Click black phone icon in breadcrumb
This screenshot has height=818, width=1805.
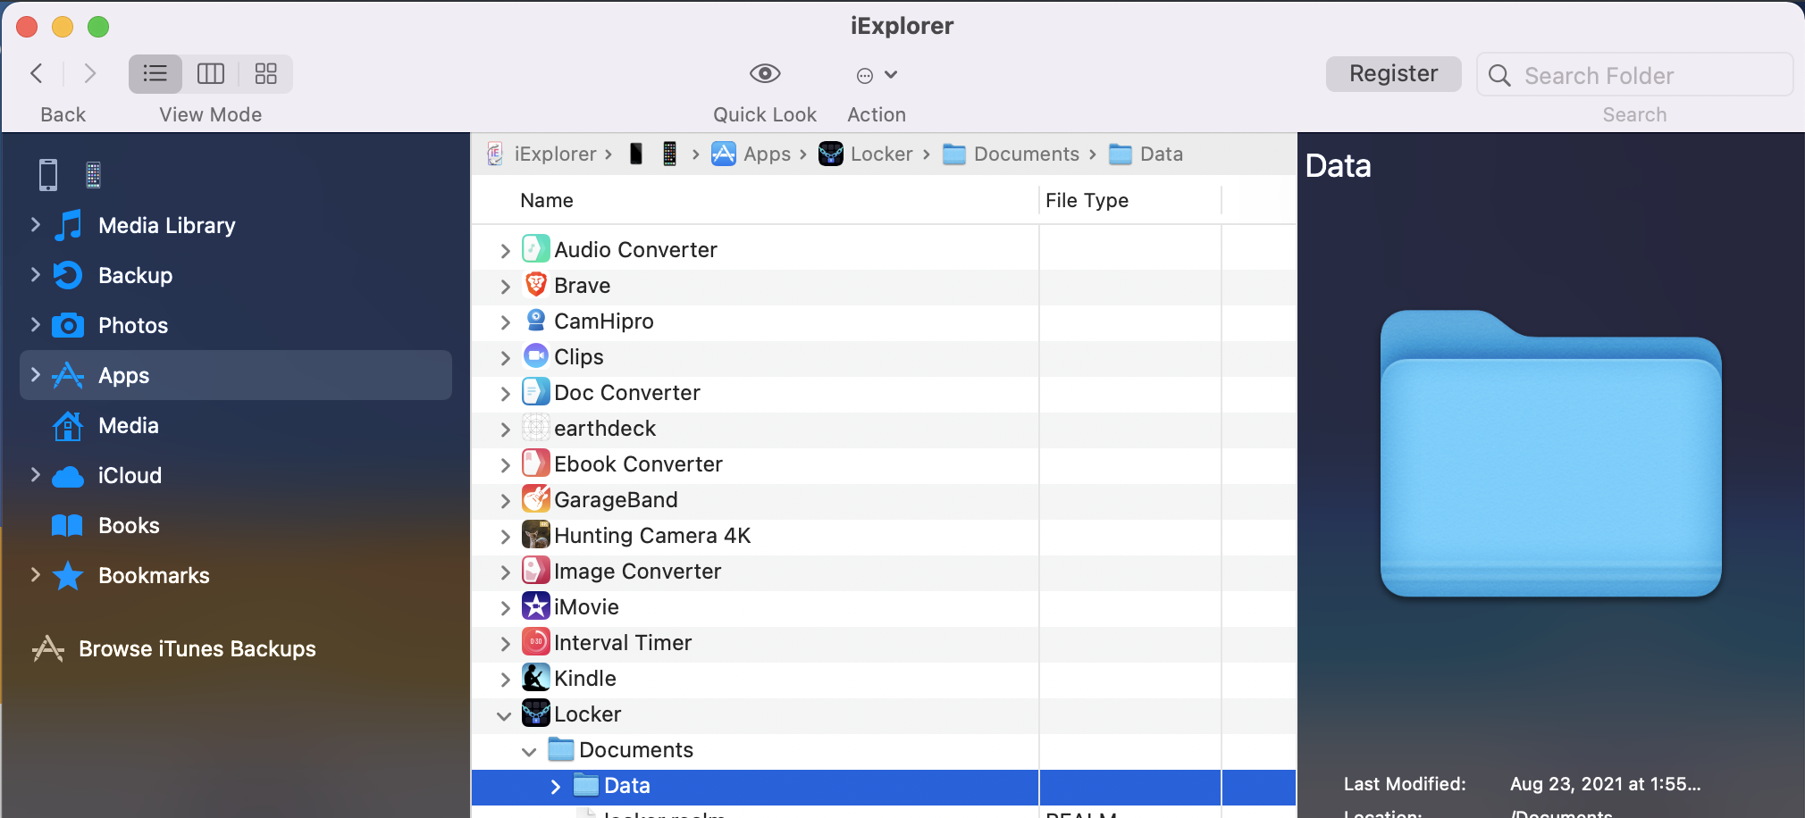(635, 154)
